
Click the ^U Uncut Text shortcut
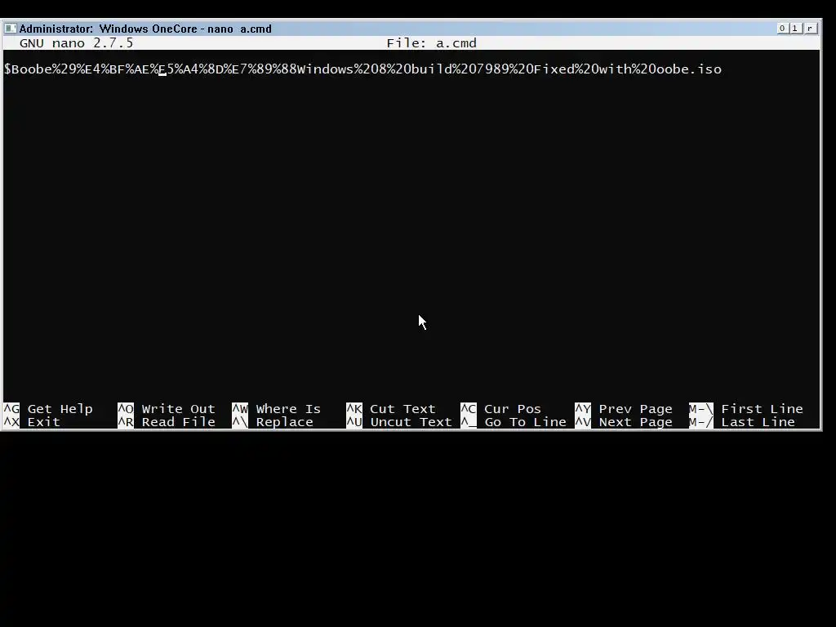[398, 422]
